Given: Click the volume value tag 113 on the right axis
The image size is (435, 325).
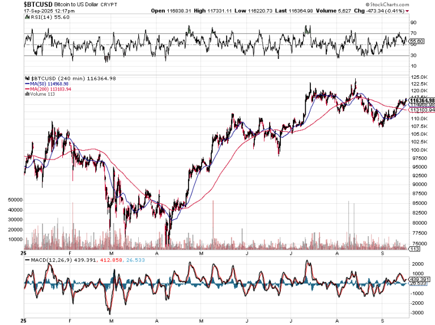Looking at the screenshot, I should coord(415,249).
